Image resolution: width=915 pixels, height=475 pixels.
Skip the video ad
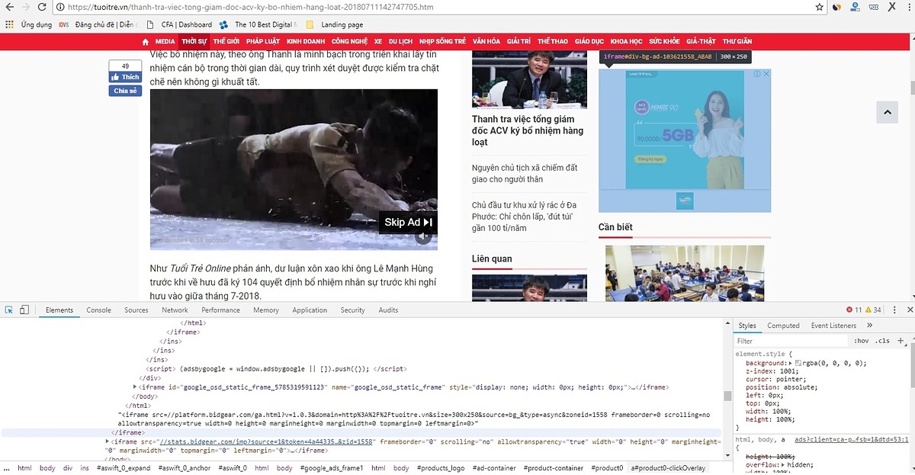pos(409,222)
